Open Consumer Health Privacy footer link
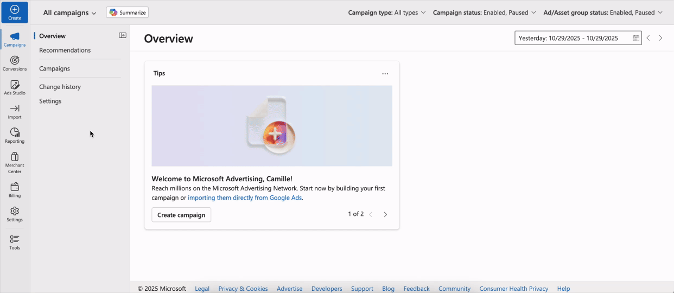This screenshot has height=293, width=674. click(514, 289)
